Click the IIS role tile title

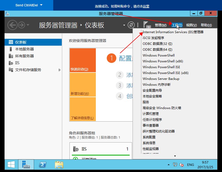point(84,149)
